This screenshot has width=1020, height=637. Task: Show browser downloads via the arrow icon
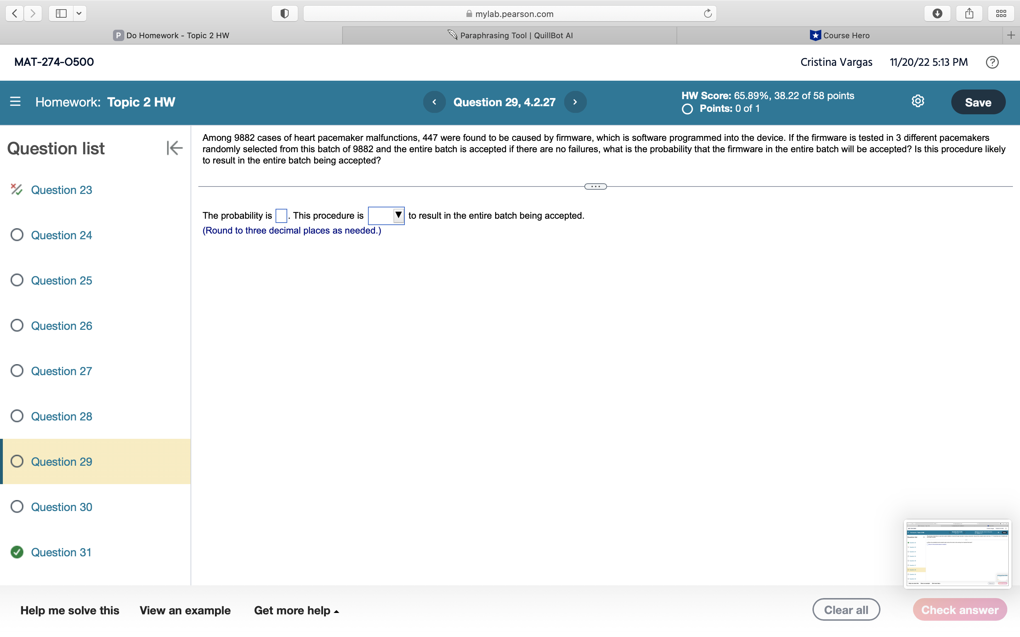[x=937, y=13]
